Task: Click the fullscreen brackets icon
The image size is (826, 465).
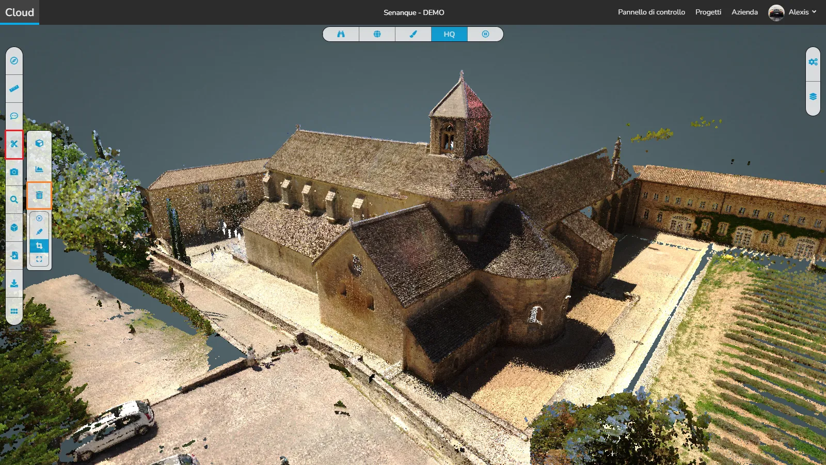Action: tap(39, 259)
